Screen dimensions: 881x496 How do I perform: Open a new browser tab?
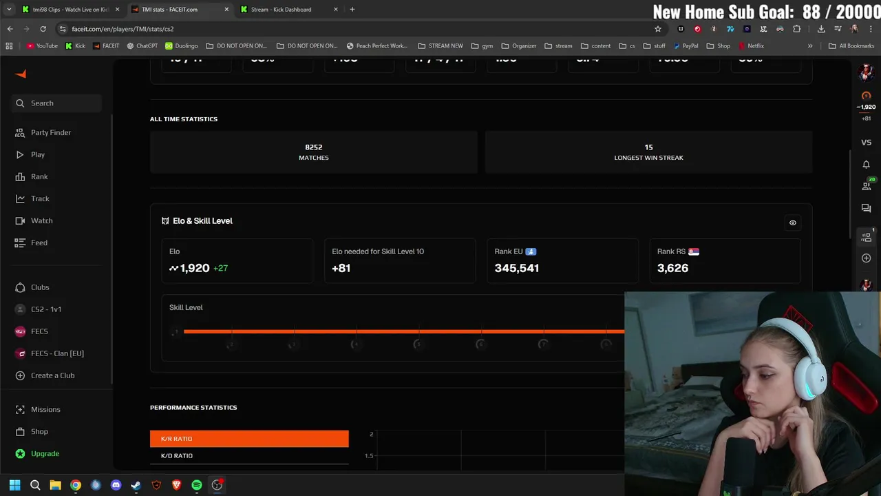coord(352,10)
